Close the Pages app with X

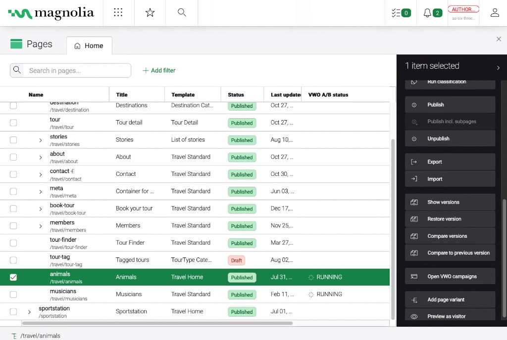click(499, 39)
